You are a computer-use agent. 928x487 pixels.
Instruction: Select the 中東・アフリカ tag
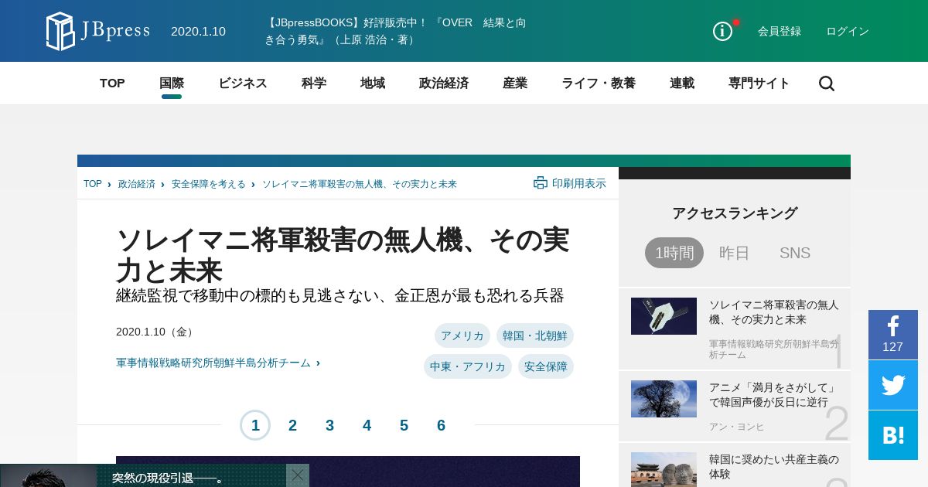tap(468, 366)
